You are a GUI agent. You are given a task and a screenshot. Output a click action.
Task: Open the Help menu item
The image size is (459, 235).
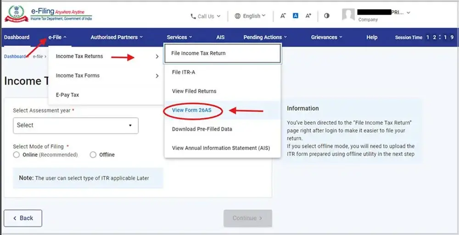click(x=372, y=37)
